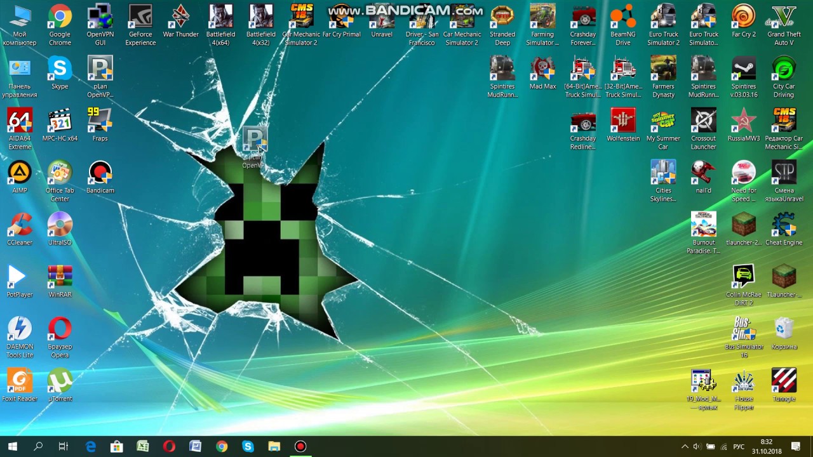This screenshot has width=813, height=457.
Task: Select the Far Cry Primal shortcut
Action: [342, 20]
